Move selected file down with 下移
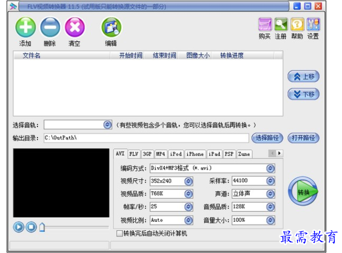Image resolution: width=342 pixels, height=253 pixels. tap(303, 94)
